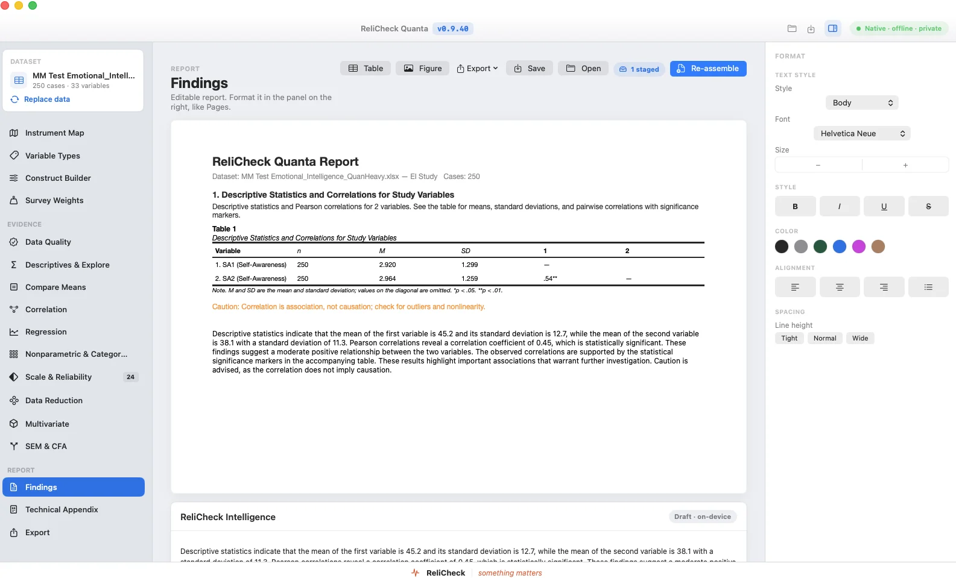Center-align the text

840,287
